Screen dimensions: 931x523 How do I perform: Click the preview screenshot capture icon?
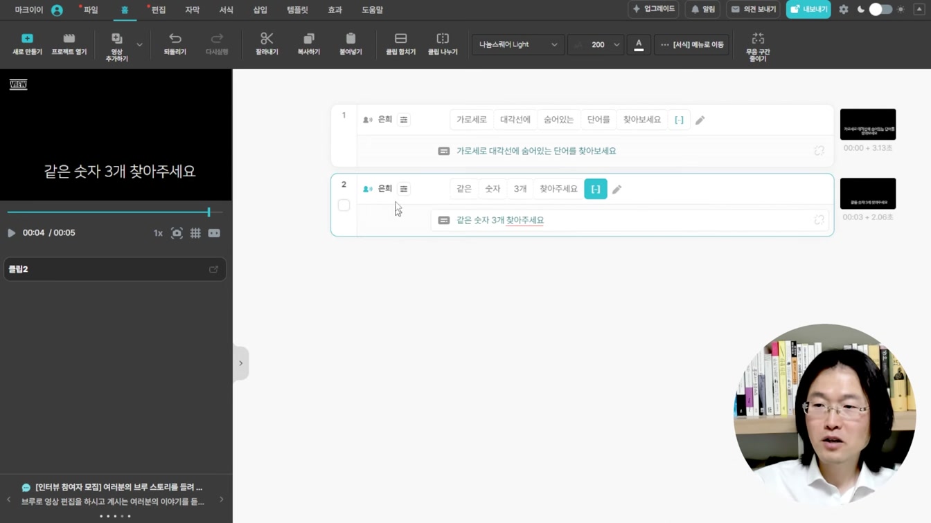point(177,233)
